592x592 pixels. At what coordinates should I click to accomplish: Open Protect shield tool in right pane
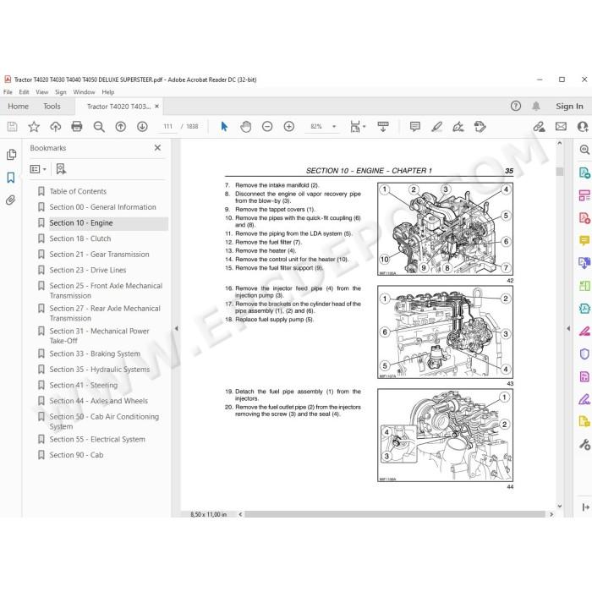pyautogui.click(x=584, y=354)
